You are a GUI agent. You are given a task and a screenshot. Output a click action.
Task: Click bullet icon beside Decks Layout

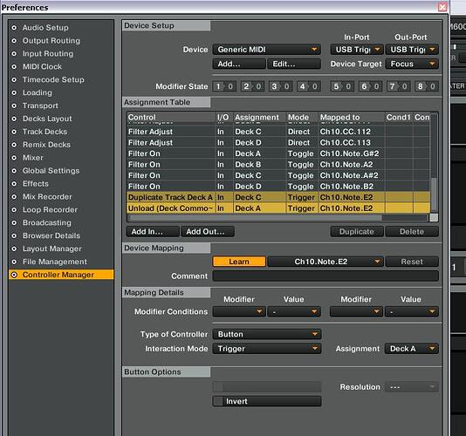pos(14,119)
